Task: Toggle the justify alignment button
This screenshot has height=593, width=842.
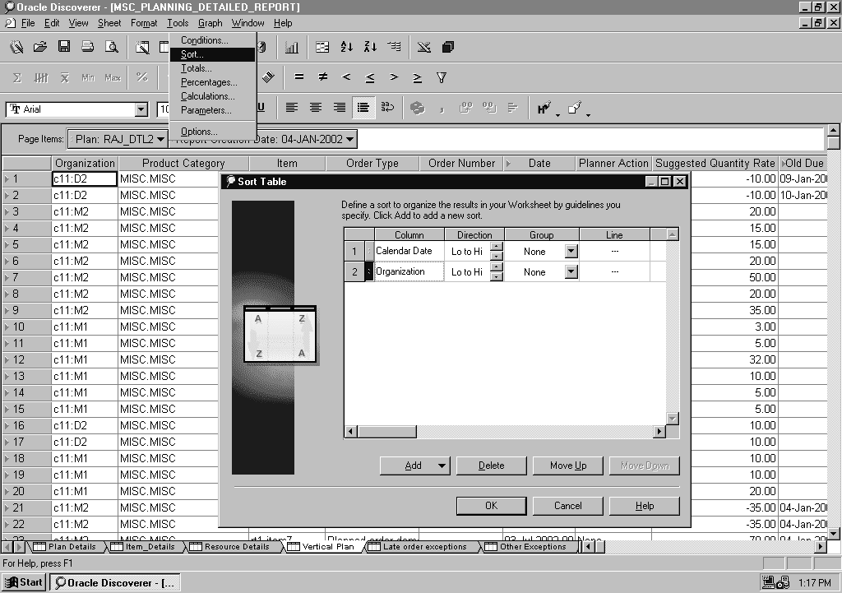Action: pyautogui.click(x=363, y=108)
